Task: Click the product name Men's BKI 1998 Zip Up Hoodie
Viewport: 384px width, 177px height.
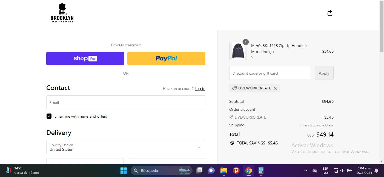Action: tap(280, 49)
